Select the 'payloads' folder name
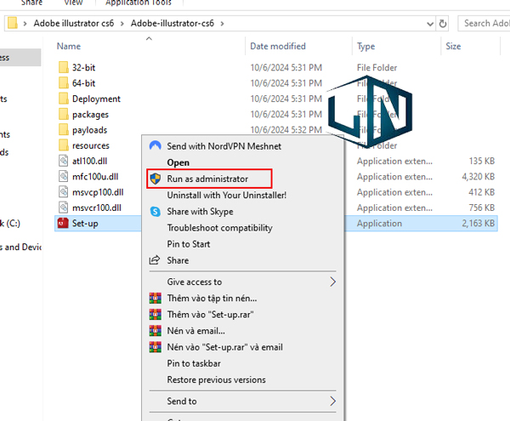 click(x=89, y=130)
